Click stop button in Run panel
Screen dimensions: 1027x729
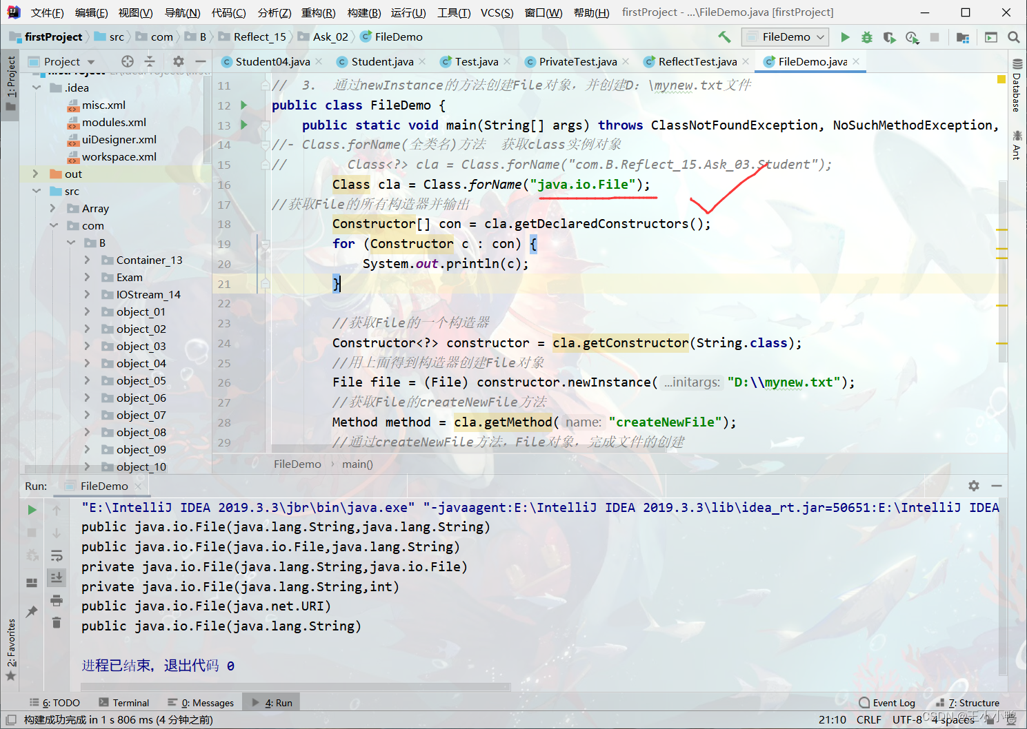click(x=32, y=532)
